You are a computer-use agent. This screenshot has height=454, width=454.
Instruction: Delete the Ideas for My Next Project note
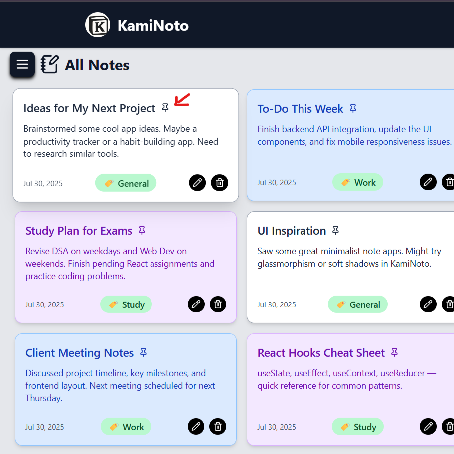point(220,183)
